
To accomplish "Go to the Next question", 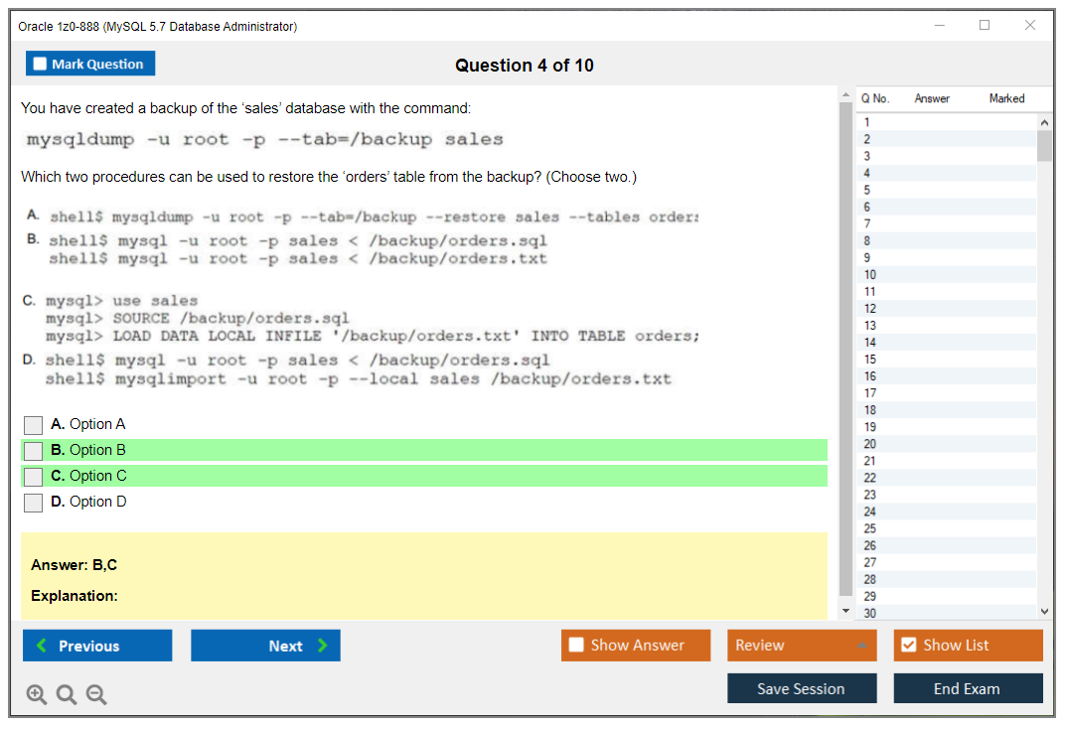I will [265, 646].
